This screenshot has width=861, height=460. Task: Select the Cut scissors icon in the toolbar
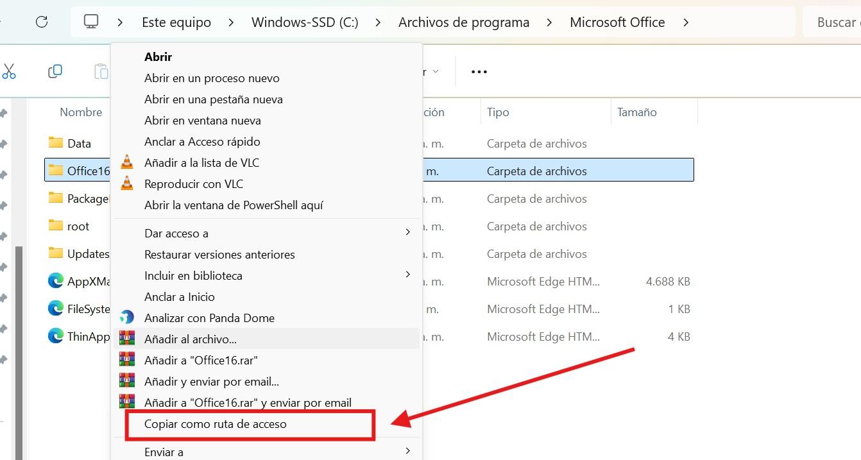click(x=10, y=71)
